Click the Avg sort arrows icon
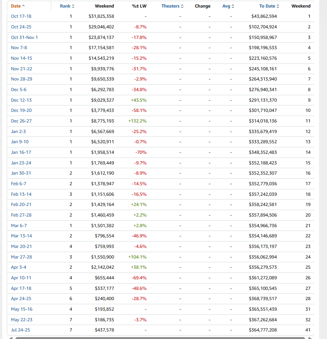 (x=233, y=6)
